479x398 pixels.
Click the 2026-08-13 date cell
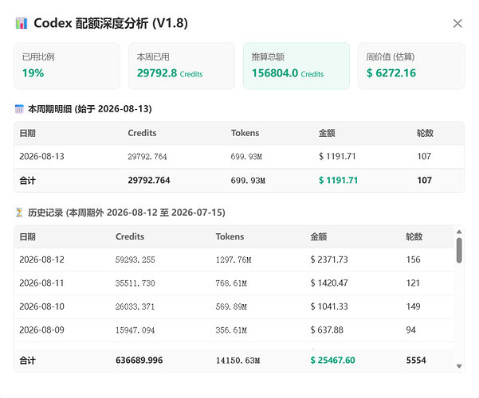coord(42,157)
